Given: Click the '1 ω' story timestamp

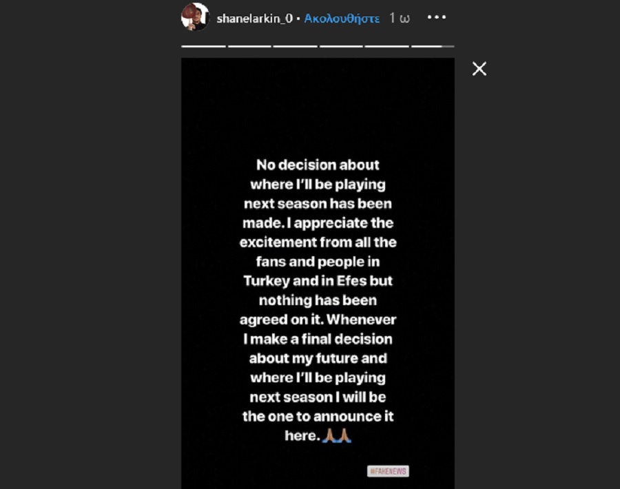Looking at the screenshot, I should (x=400, y=19).
